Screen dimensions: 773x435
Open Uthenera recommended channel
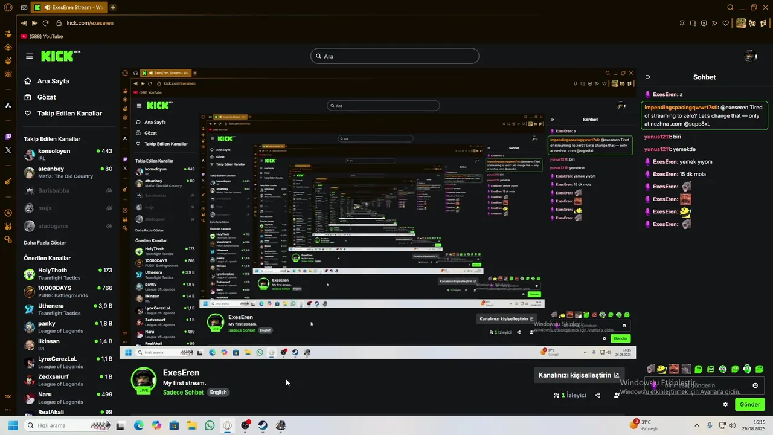point(68,309)
